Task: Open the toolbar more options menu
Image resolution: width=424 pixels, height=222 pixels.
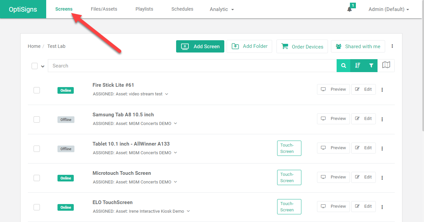Action: (392, 46)
